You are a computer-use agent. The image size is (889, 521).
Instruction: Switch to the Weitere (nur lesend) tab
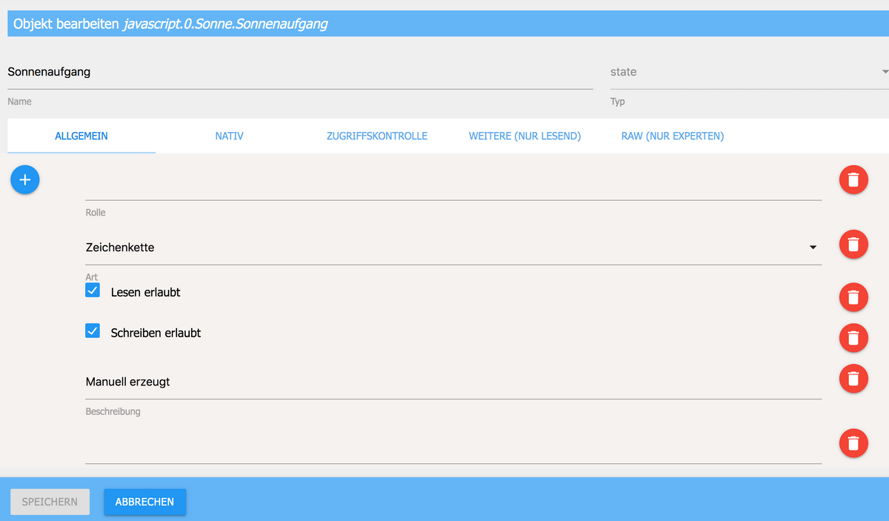(525, 136)
